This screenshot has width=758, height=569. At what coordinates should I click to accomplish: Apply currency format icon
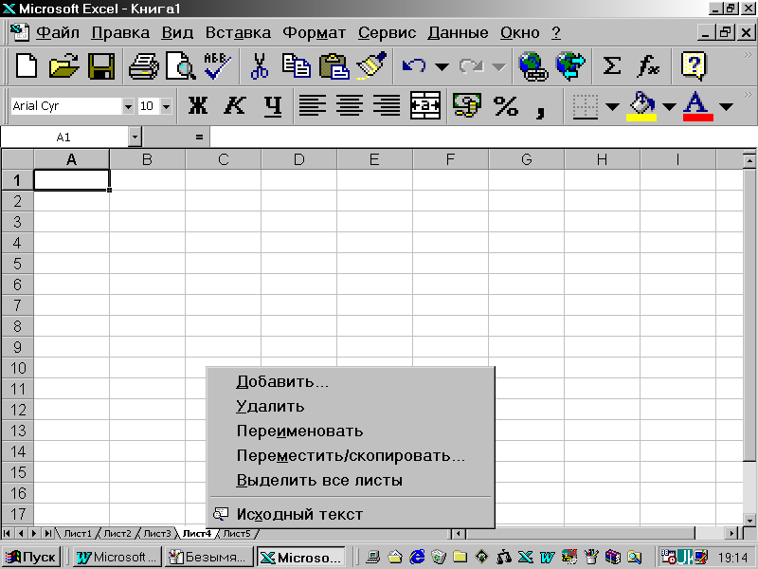tap(466, 105)
